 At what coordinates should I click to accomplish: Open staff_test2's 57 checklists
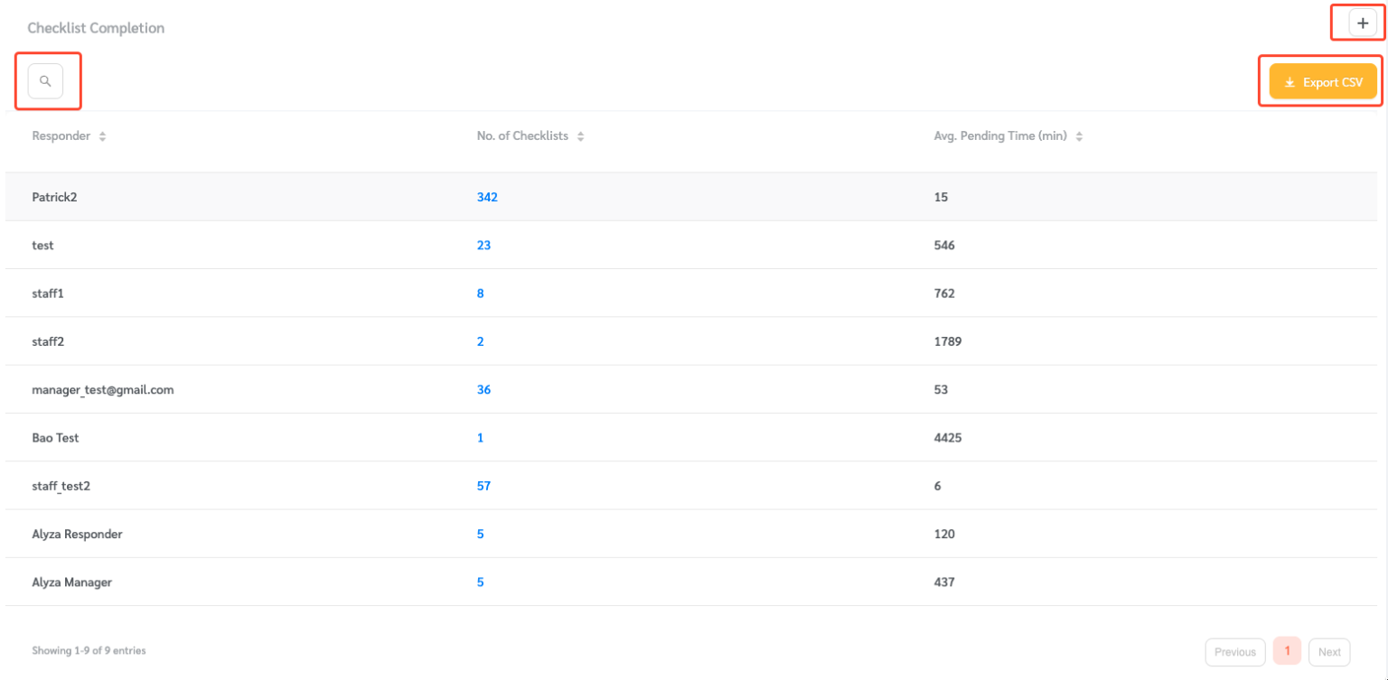point(483,486)
